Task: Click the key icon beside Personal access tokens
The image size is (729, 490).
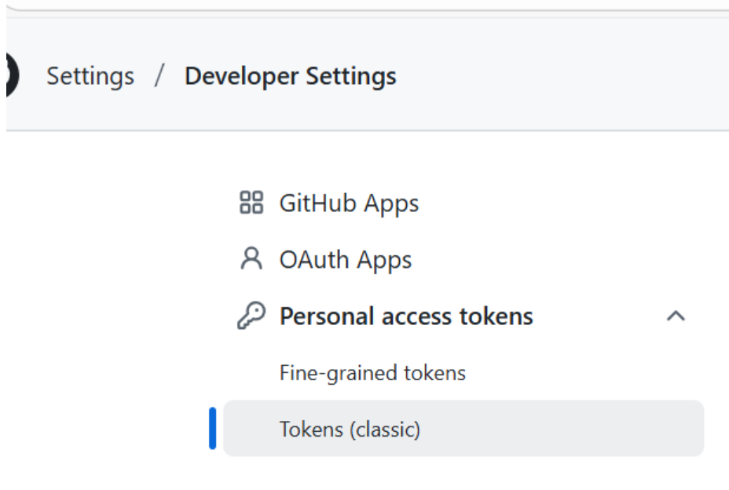Action: point(251,316)
